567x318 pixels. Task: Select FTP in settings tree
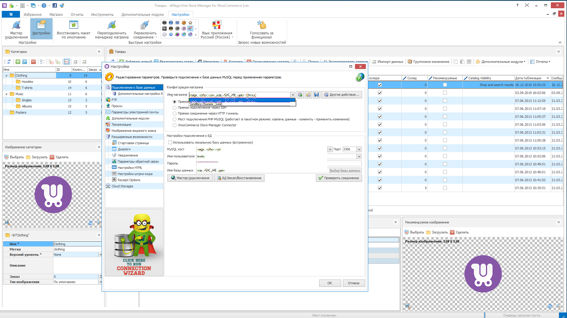click(x=114, y=100)
